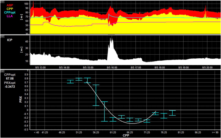Image resolution: width=221 pixels, height=138 pixels.
Task: Click the '>= 90' CPP bin label
Action: click(215, 132)
